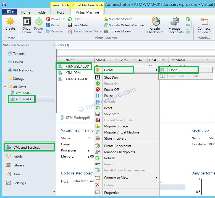This screenshot has width=215, height=198.
Task: Select the KTM-DPM VM row
Action: pos(73,73)
